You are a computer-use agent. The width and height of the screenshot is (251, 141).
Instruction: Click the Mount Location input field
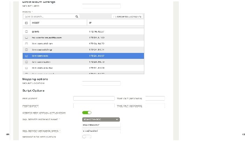pos(101,83)
